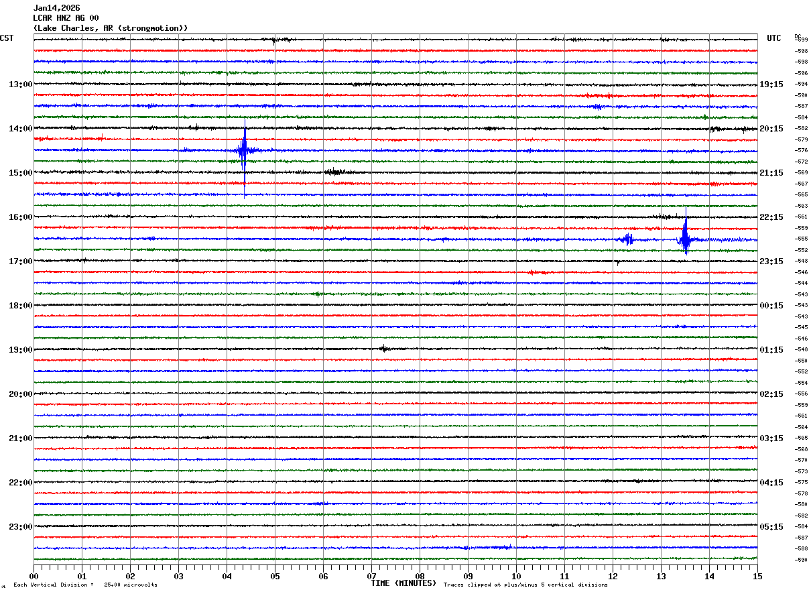This screenshot has width=811, height=594.
Task: Click the Each Vertical Division 25.00 microvolts note
Action: click(x=86, y=585)
